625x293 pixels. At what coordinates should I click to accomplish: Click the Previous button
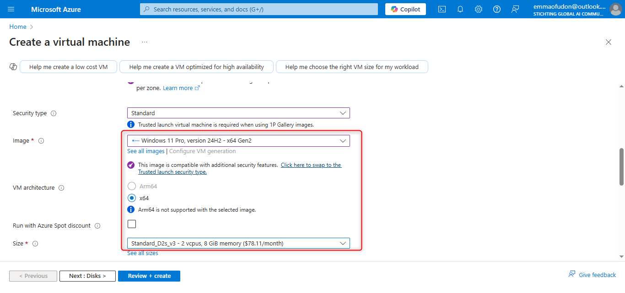(x=33, y=276)
